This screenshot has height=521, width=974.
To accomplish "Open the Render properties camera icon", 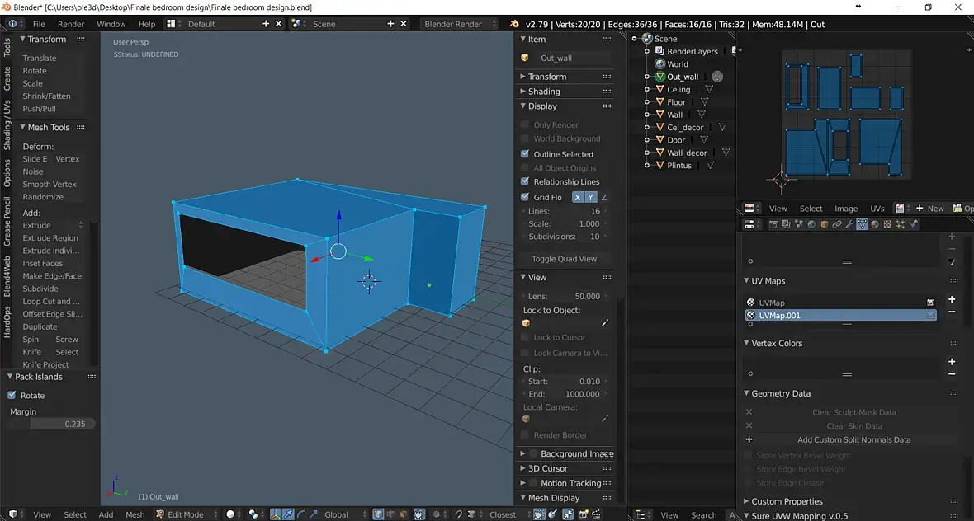I will [x=773, y=224].
